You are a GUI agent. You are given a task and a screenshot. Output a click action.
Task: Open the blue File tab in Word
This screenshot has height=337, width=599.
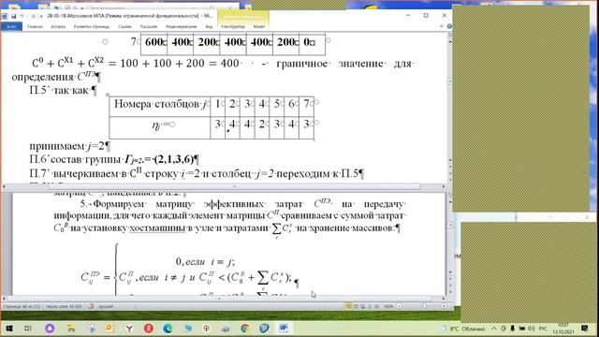pos(11,26)
